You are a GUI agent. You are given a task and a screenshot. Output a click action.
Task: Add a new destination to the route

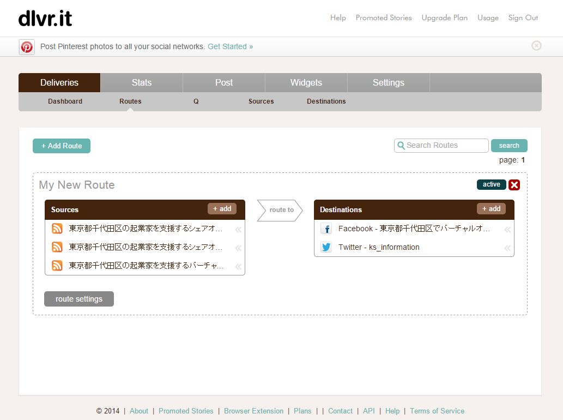[491, 209]
